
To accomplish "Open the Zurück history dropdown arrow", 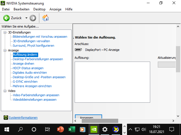I will pyautogui.click(x=26, y=18).
